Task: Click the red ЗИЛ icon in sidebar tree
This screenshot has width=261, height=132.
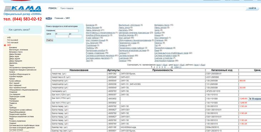Action: click(x=5, y=45)
